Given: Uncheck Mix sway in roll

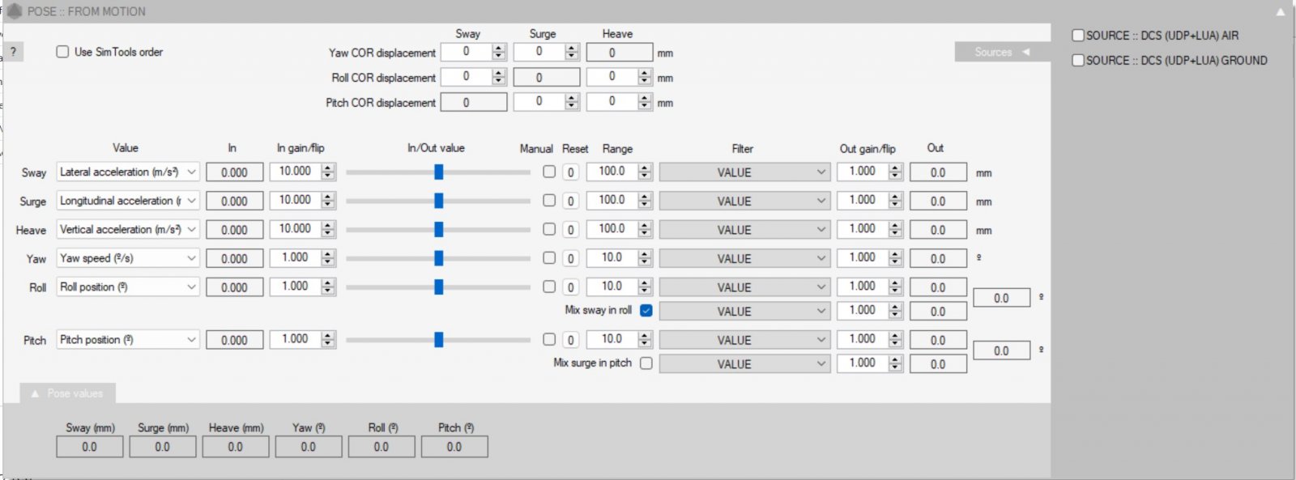Looking at the screenshot, I should [x=646, y=311].
